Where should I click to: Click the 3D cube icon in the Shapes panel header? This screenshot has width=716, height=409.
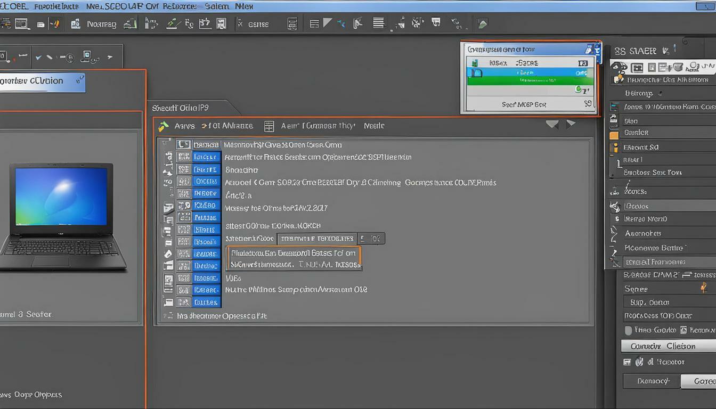[x=678, y=68]
